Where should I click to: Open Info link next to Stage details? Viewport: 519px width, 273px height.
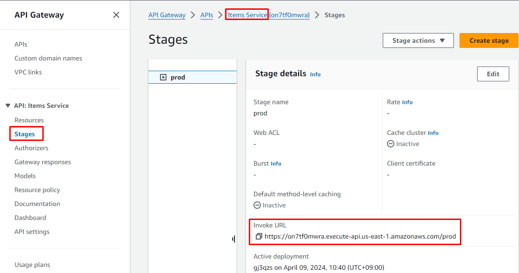[x=315, y=74]
